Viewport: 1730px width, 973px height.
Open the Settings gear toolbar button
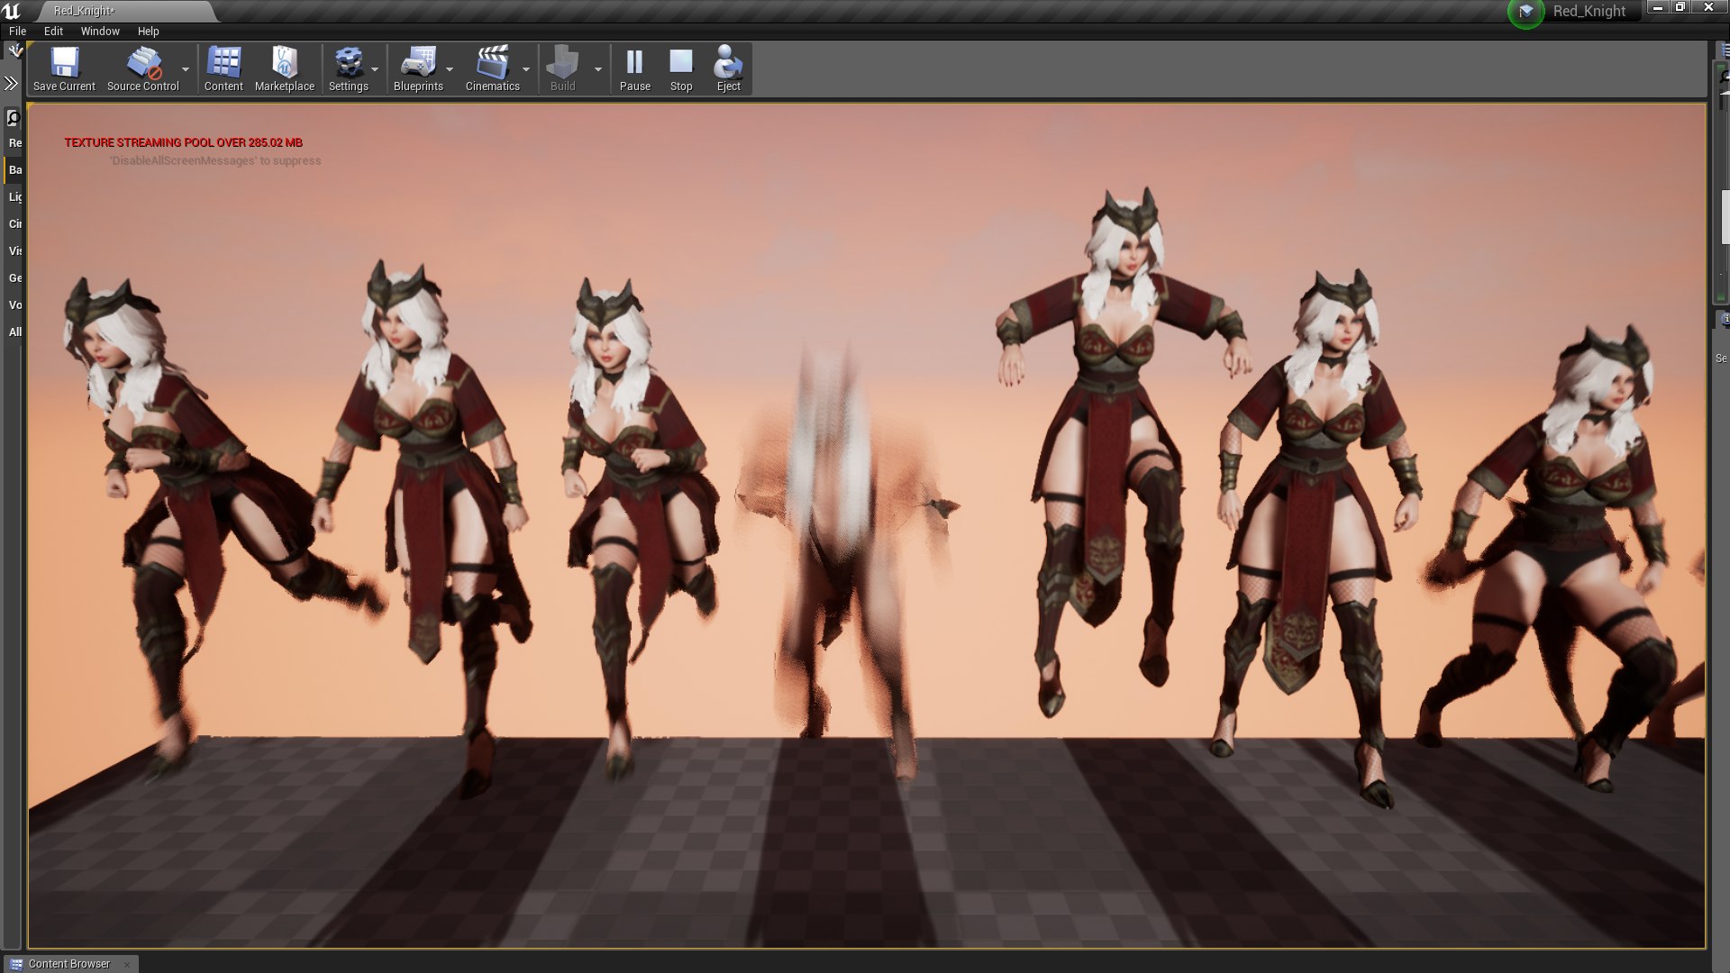point(348,69)
